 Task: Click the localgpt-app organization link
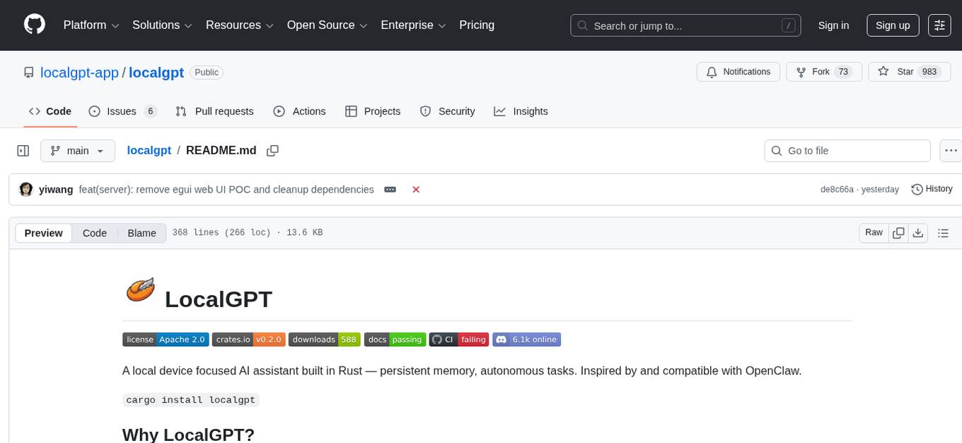click(79, 72)
